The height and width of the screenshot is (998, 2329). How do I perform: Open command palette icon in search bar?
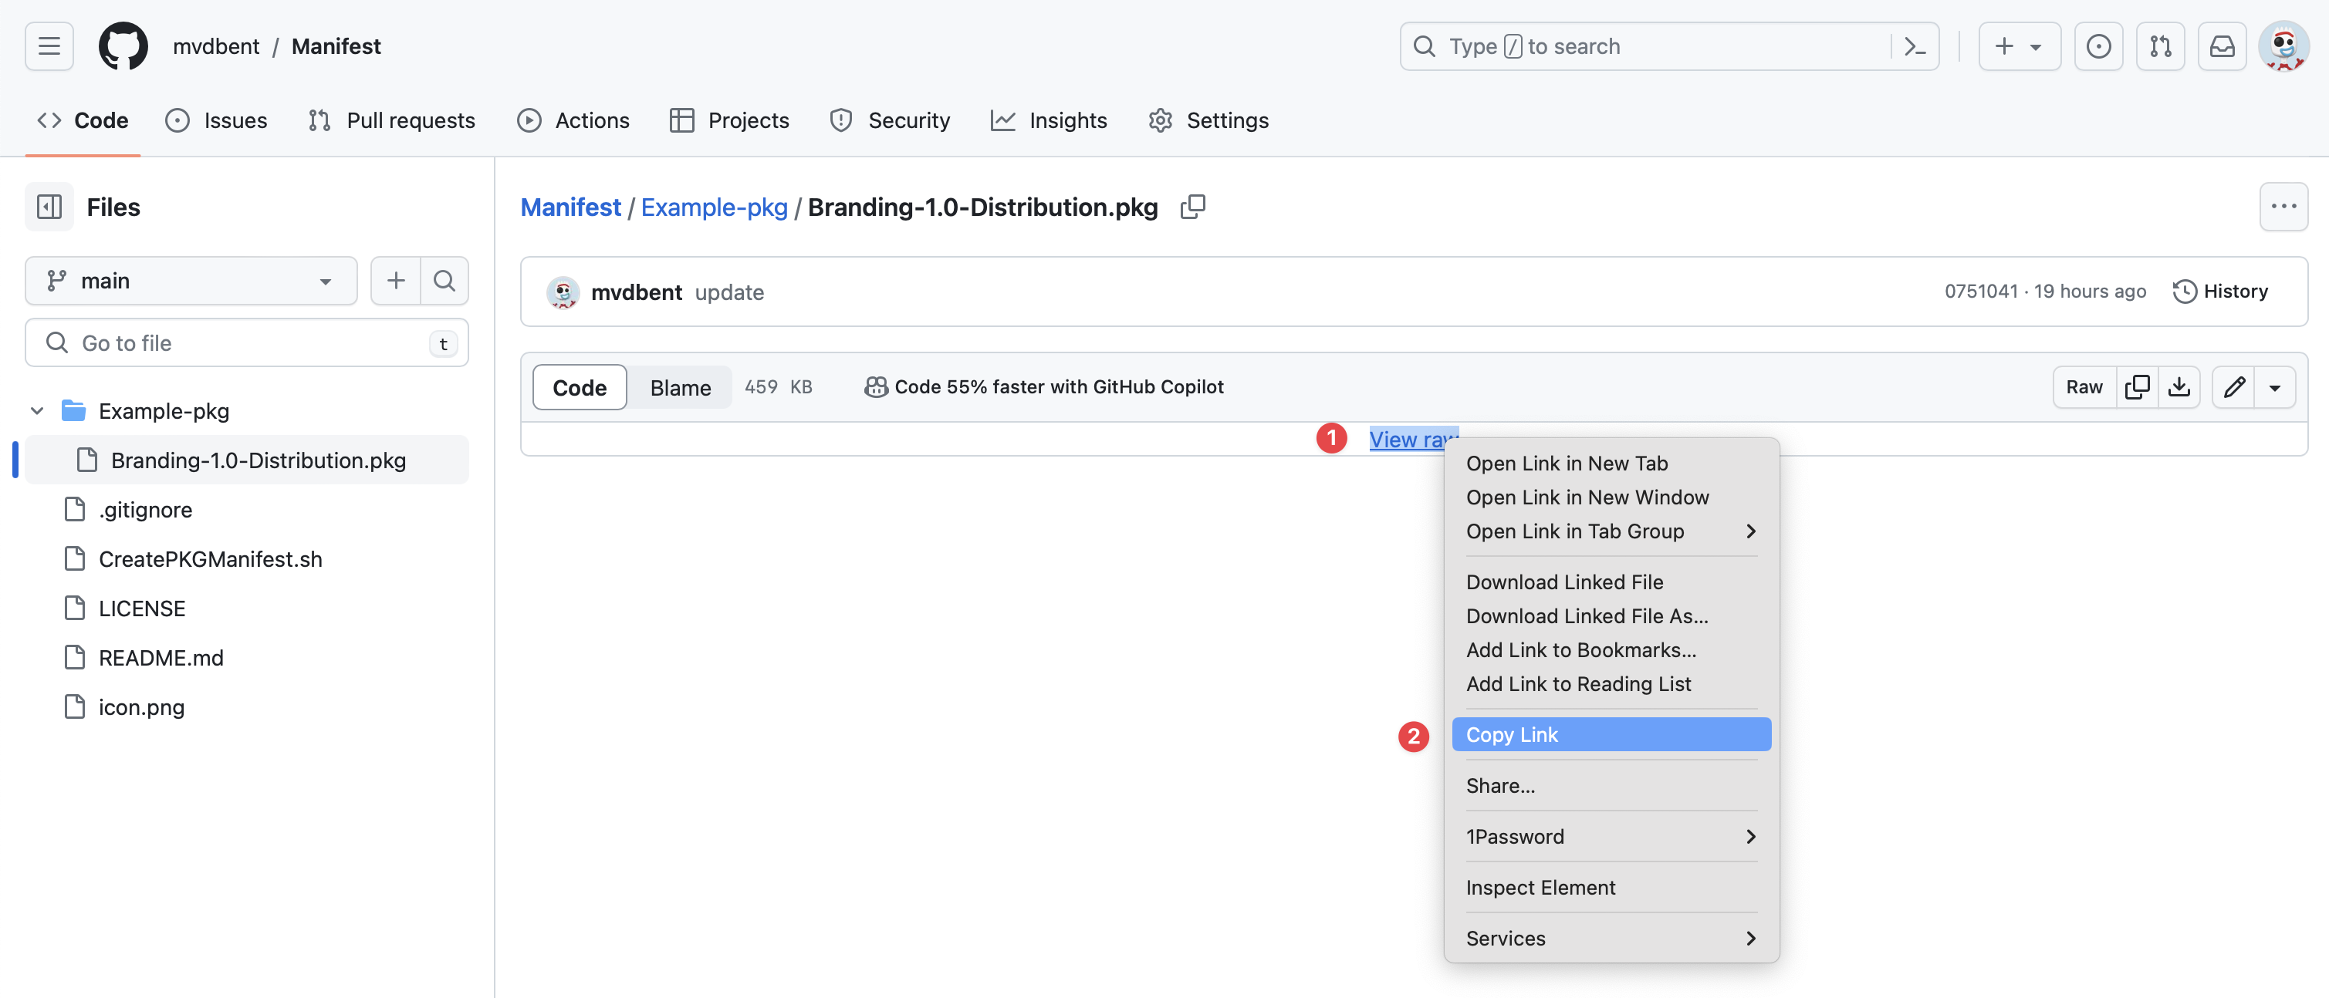pos(1914,46)
